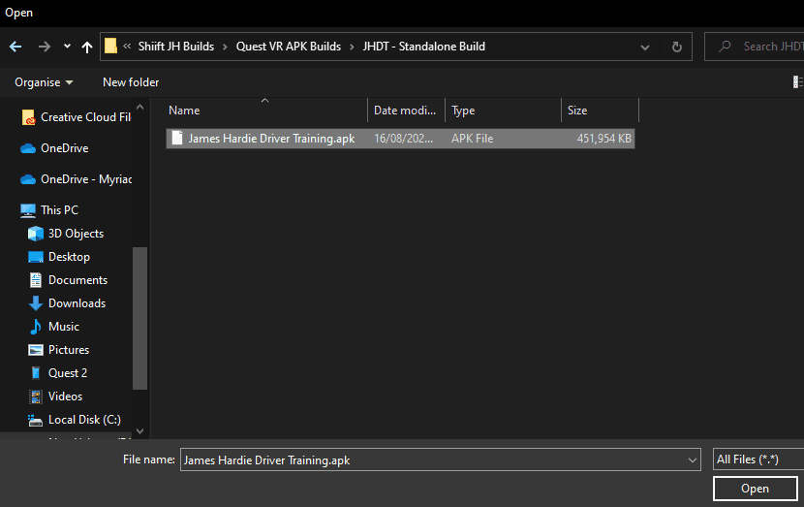The image size is (804, 507).
Task: Open Documents in sidebar
Action: pos(77,280)
